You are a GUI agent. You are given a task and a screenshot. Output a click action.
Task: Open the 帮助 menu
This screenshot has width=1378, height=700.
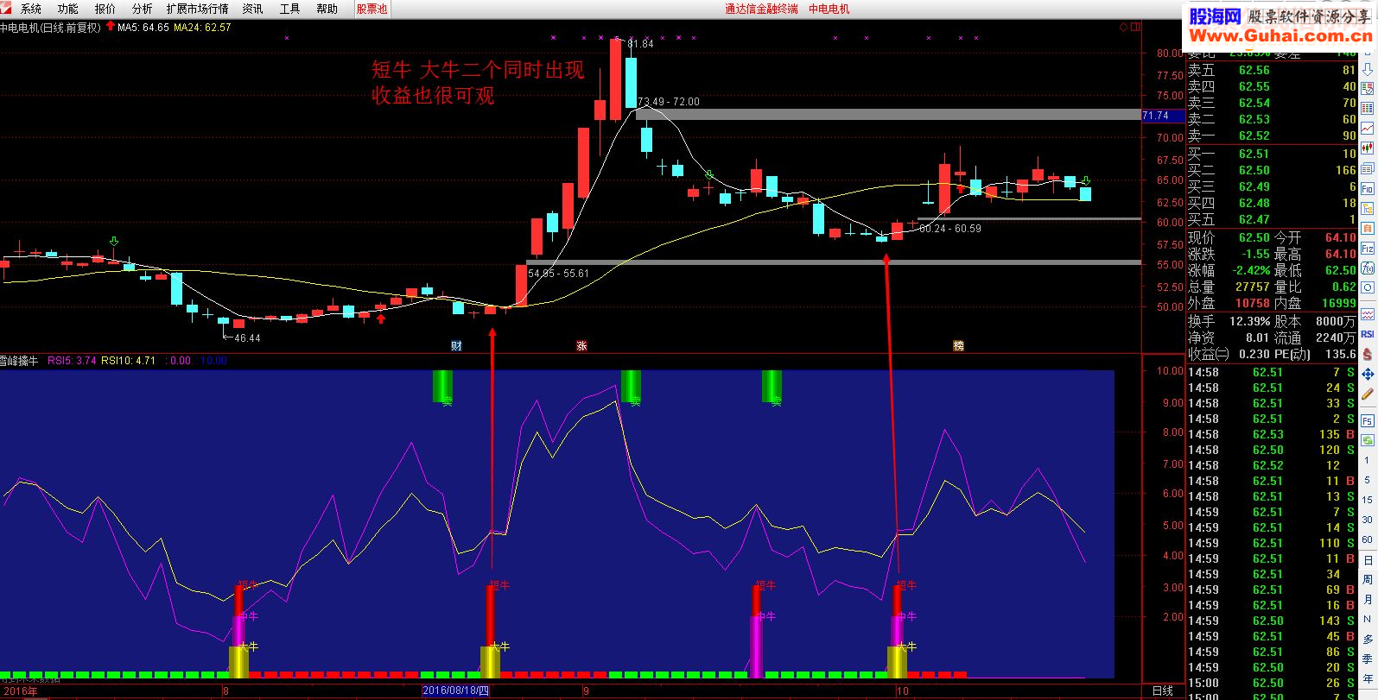pos(327,9)
